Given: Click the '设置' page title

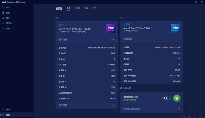Looking at the screenshot, I should pyautogui.click(x=59, y=8).
